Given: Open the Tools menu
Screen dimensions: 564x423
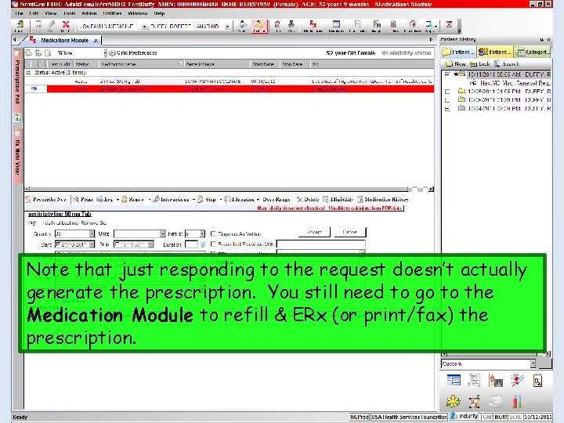Looking at the screenshot, I should click(70, 13).
